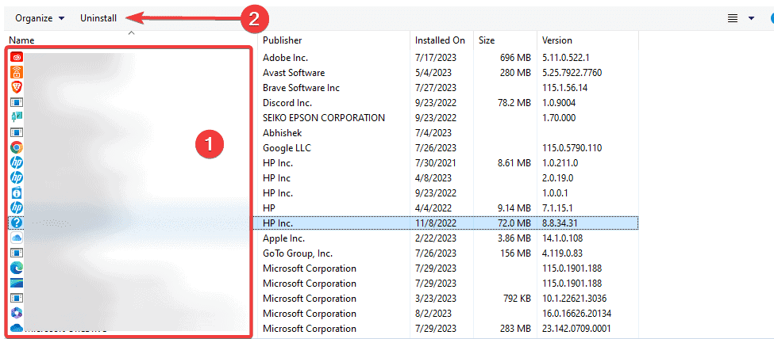Click the Brave lion icon

click(17, 87)
